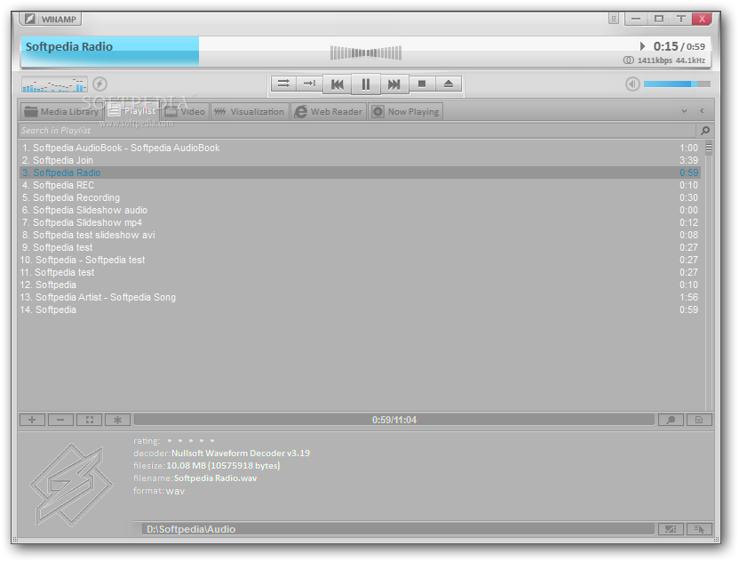The image size is (739, 562).
Task: Click the stereo indicator icon
Action: click(628, 60)
